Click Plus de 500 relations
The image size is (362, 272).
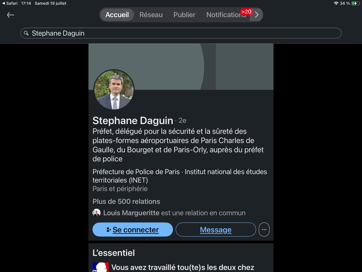tap(126, 202)
